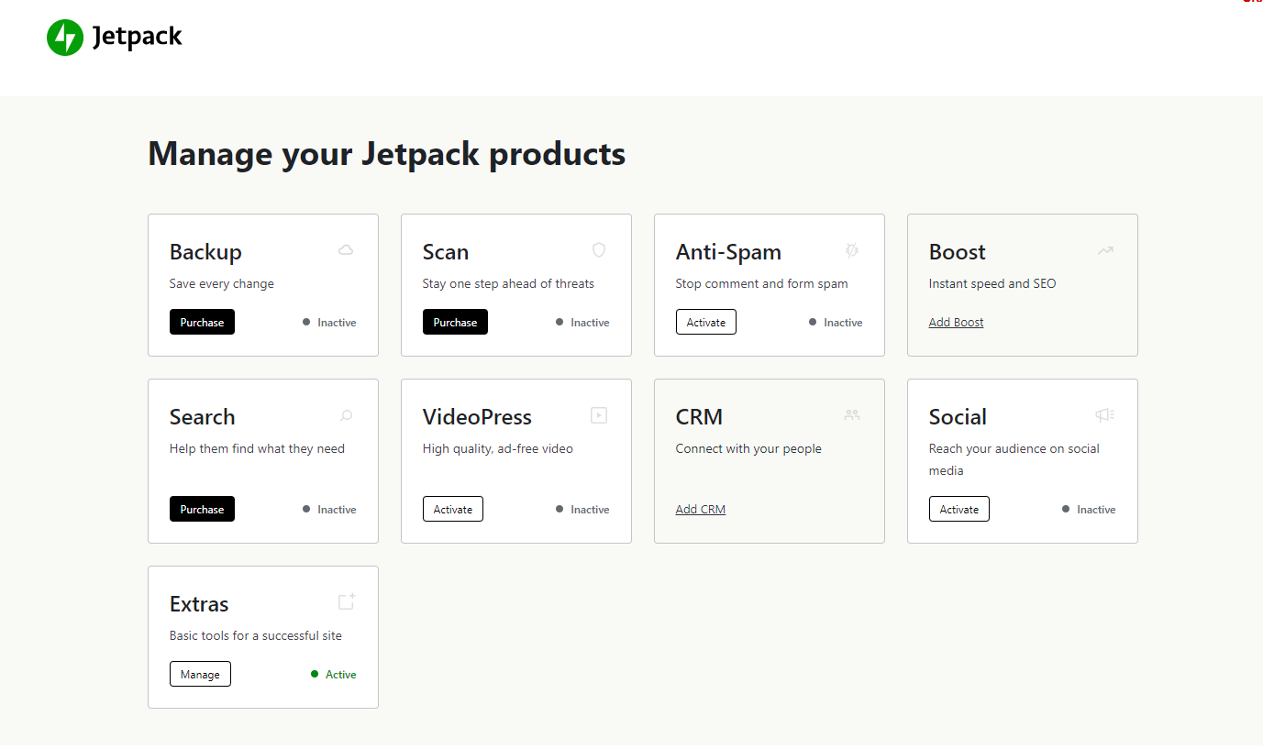Image resolution: width=1263 pixels, height=749 pixels.
Task: Click the green Active status on Extras
Action: [334, 675]
